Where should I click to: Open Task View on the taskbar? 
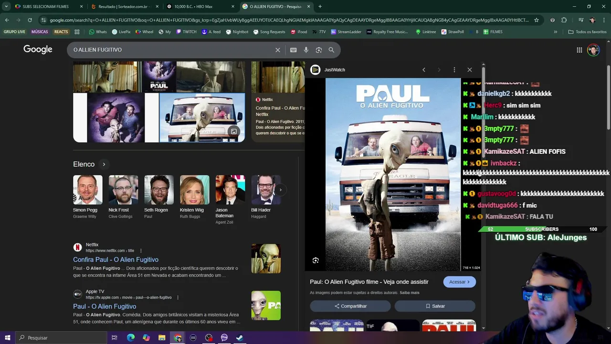tap(115, 338)
